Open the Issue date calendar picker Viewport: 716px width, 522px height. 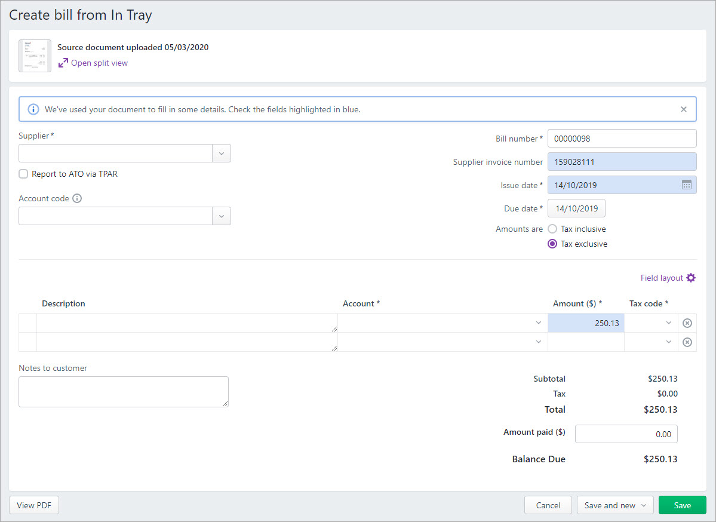[x=687, y=185]
